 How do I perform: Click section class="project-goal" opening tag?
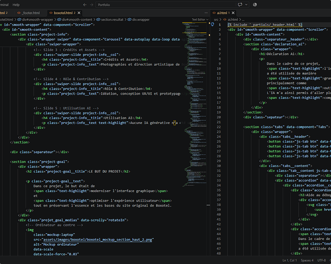tap(40, 162)
